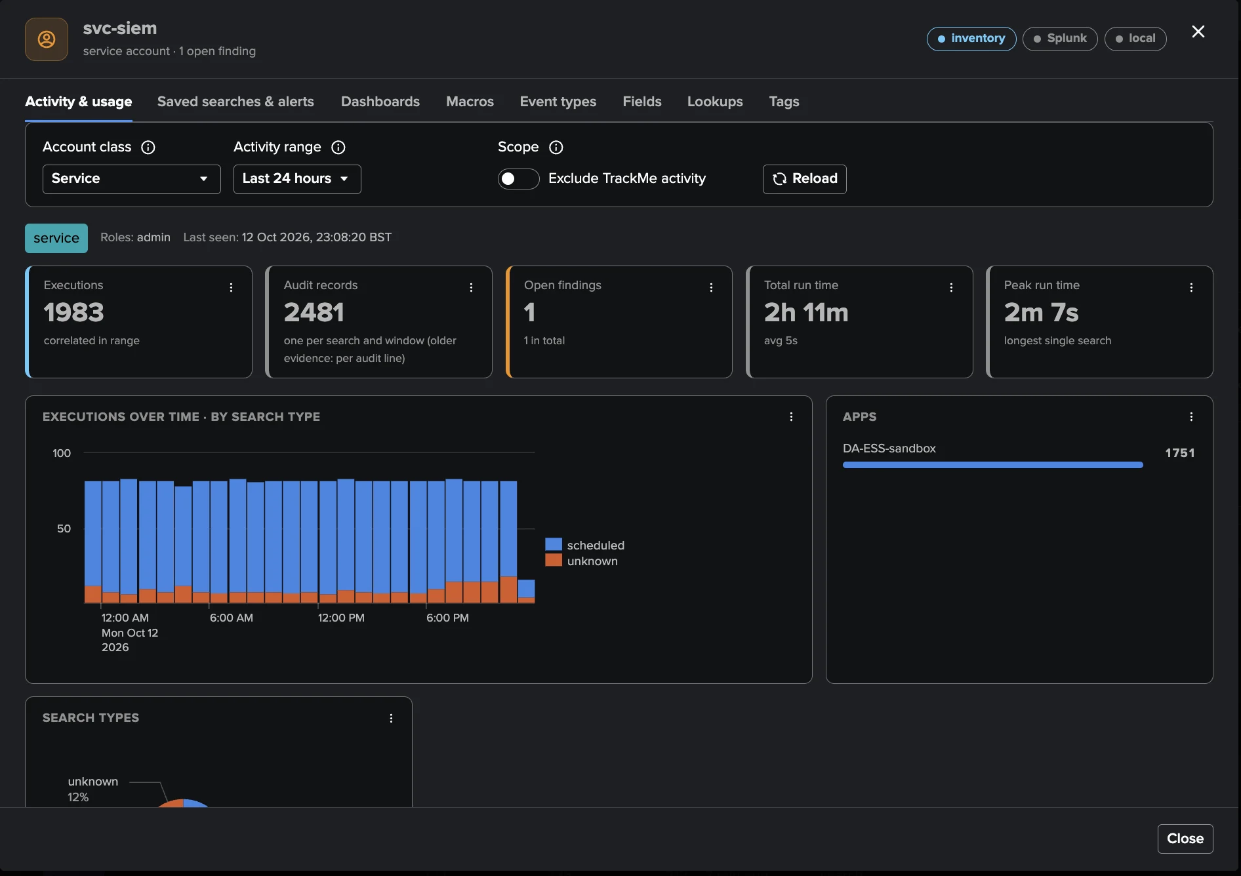Open the Apps panel options menu
This screenshot has width=1241, height=876.
[1191, 416]
